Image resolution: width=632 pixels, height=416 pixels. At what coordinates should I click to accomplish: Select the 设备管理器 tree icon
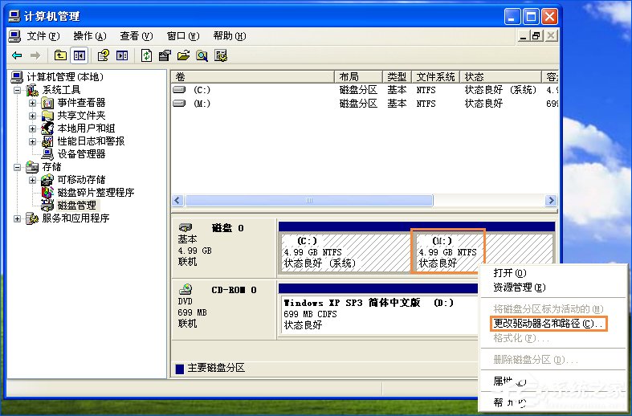coord(47,154)
